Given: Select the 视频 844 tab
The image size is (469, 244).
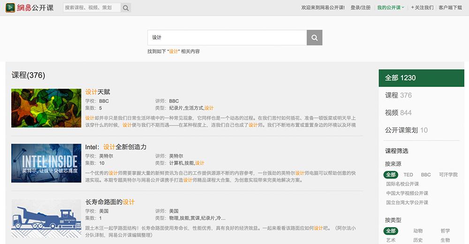Looking at the screenshot, I should click(x=398, y=113).
